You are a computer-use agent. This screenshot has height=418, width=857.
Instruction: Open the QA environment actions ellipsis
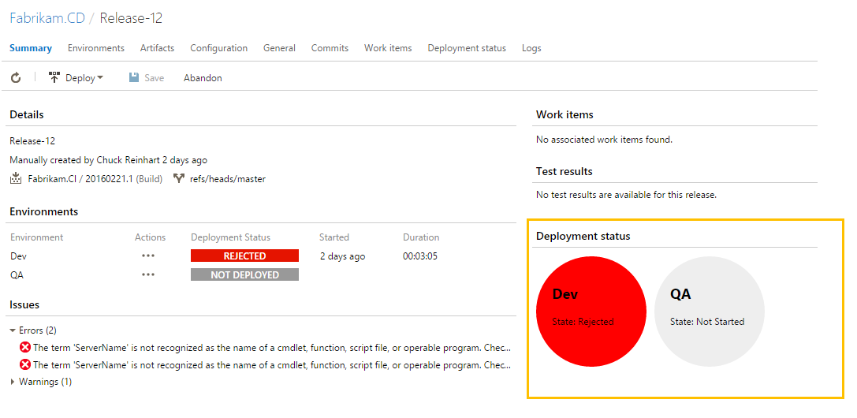(x=148, y=274)
